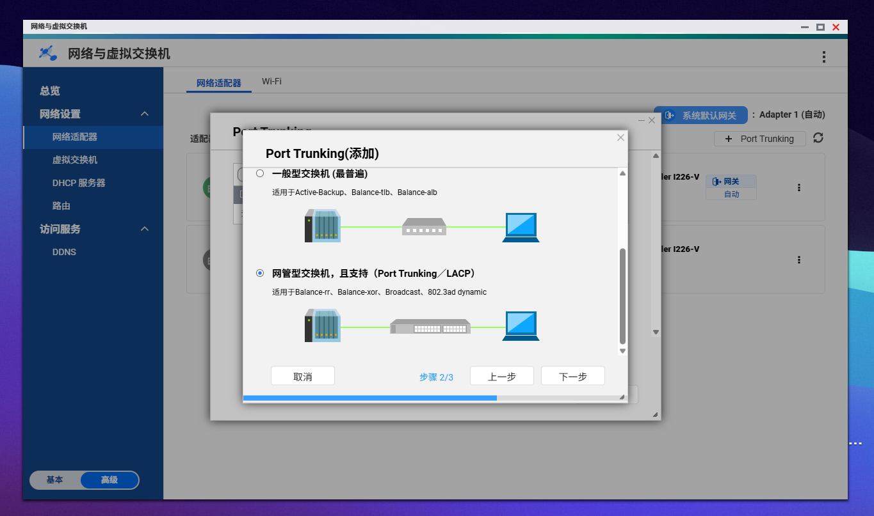Click the wizard list scrollbar thumb

click(x=622, y=296)
